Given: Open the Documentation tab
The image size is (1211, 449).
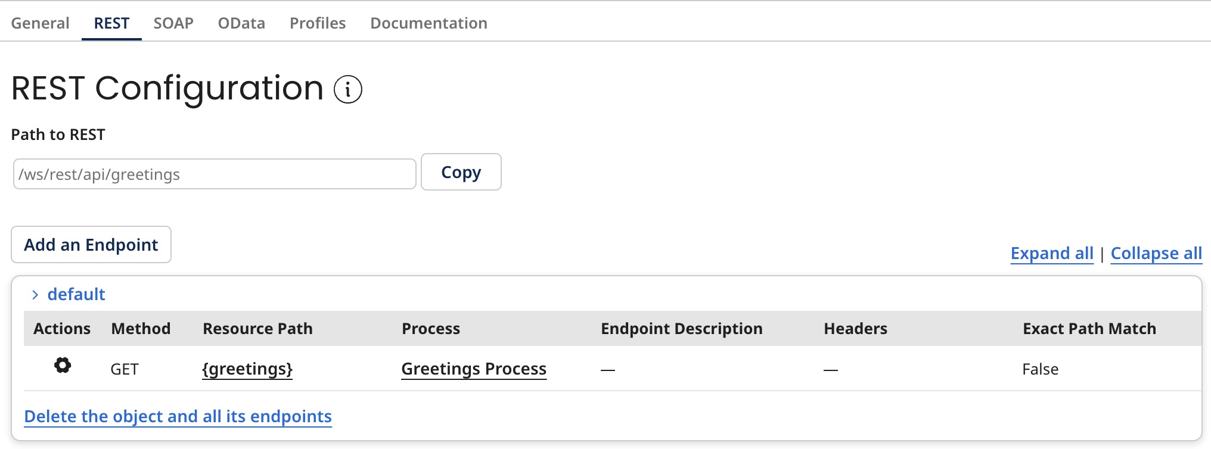Looking at the screenshot, I should (428, 23).
